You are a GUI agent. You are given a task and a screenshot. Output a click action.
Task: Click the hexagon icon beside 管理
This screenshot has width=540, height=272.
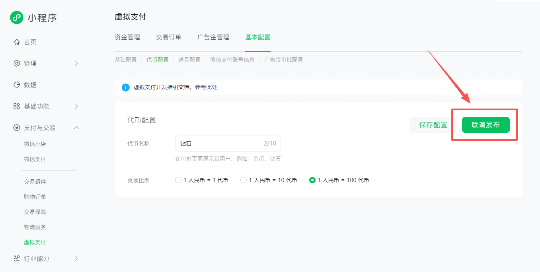tap(17, 64)
